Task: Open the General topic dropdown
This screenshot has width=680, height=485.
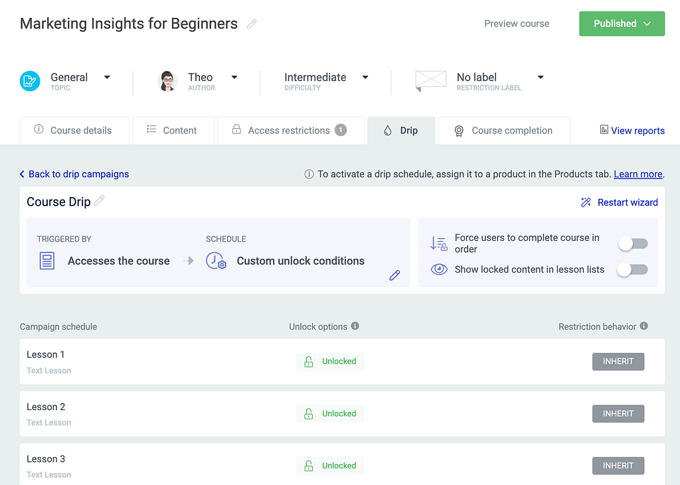Action: point(107,78)
